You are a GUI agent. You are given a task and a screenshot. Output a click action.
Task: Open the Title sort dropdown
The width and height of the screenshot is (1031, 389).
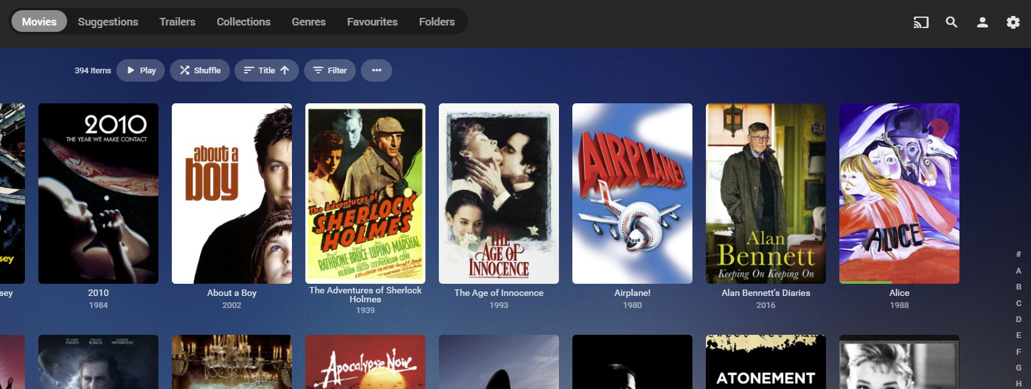click(x=266, y=70)
